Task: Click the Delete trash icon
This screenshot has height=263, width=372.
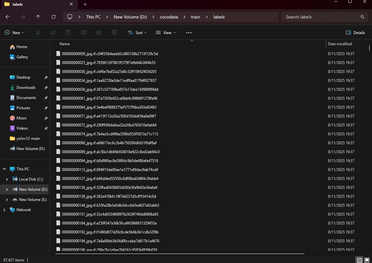Action: pos(114,33)
